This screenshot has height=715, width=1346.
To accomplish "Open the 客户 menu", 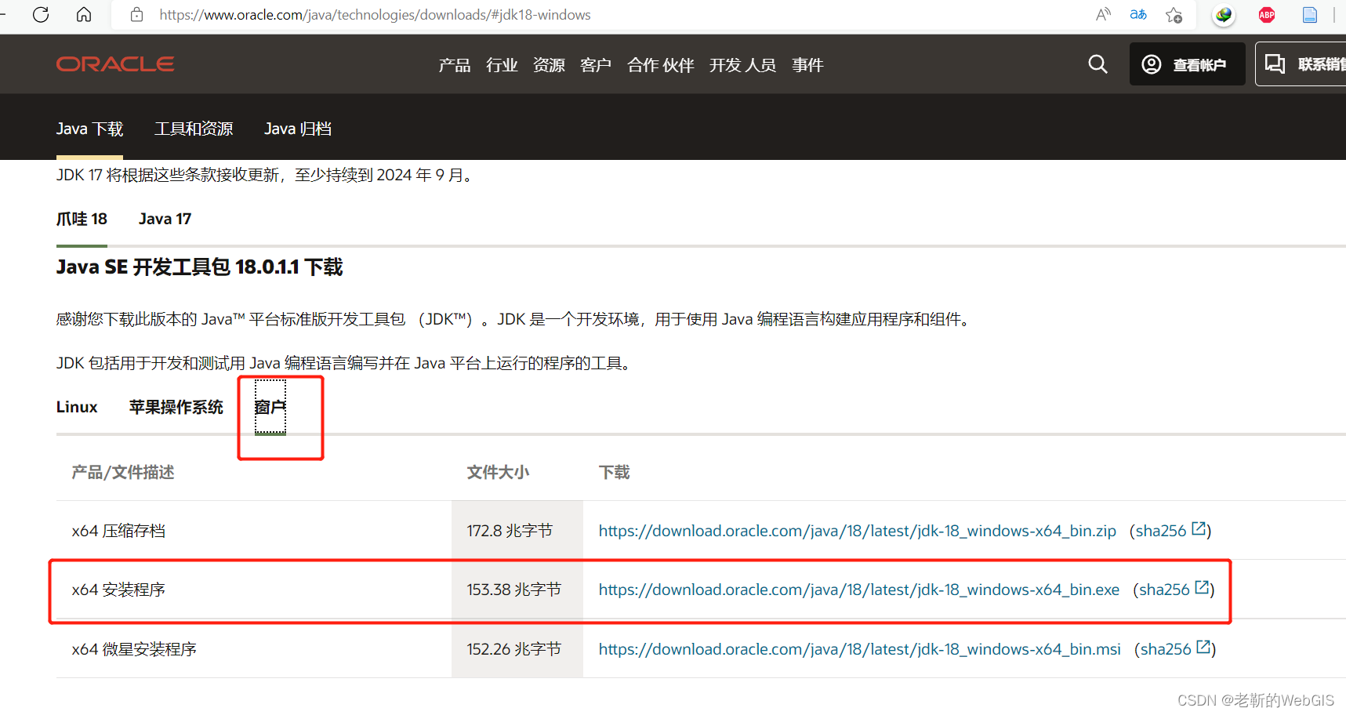I will 596,65.
